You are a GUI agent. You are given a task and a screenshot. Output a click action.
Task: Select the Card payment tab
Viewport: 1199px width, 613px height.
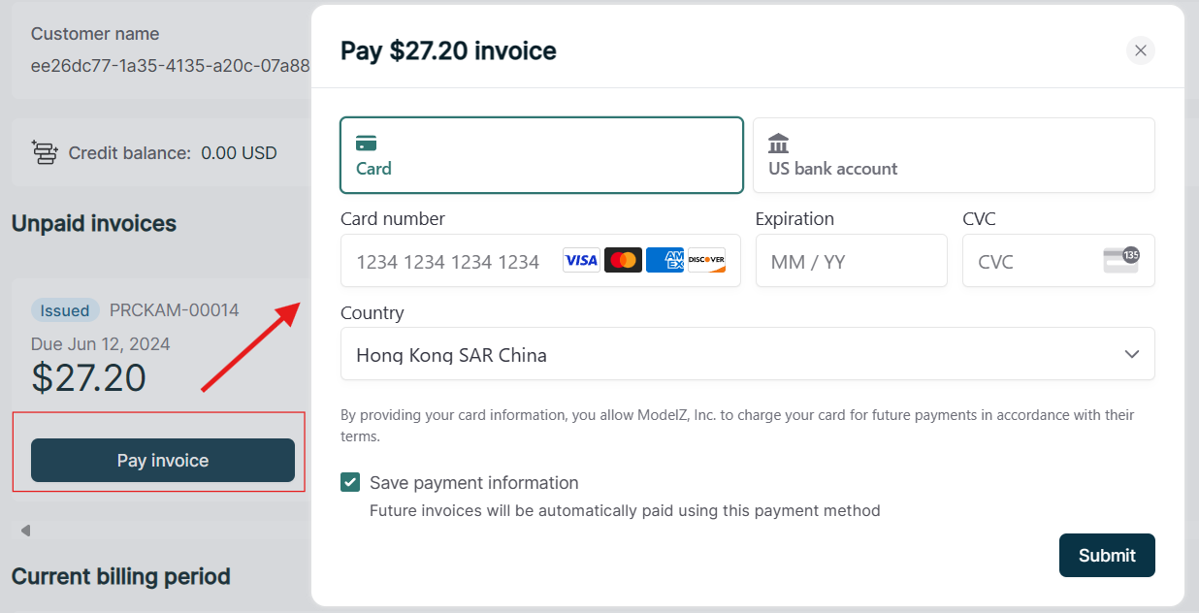pyautogui.click(x=541, y=155)
